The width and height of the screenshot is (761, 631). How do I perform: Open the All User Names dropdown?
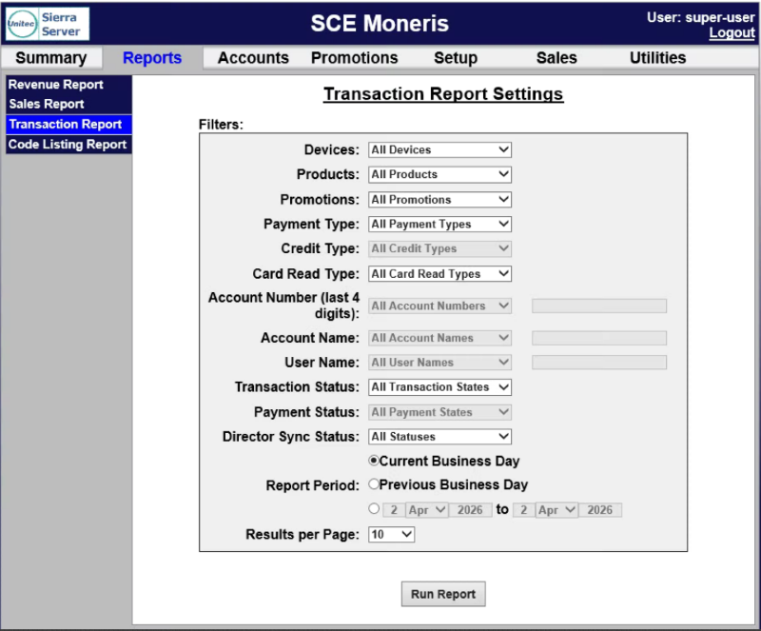coord(439,363)
